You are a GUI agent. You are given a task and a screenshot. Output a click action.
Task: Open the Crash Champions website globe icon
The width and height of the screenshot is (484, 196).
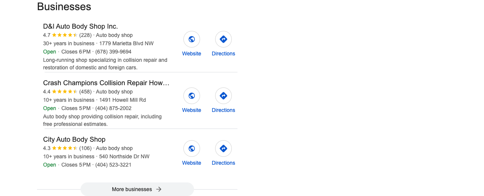click(192, 96)
